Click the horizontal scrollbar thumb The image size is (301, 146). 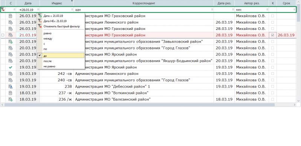[139, 105]
